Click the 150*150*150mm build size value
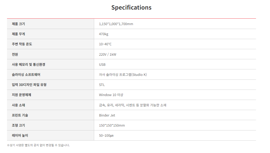 pos(112,125)
